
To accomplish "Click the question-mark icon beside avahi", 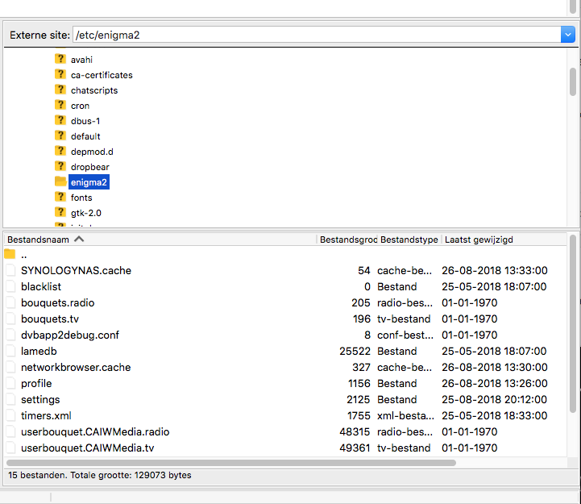I will click(x=60, y=60).
